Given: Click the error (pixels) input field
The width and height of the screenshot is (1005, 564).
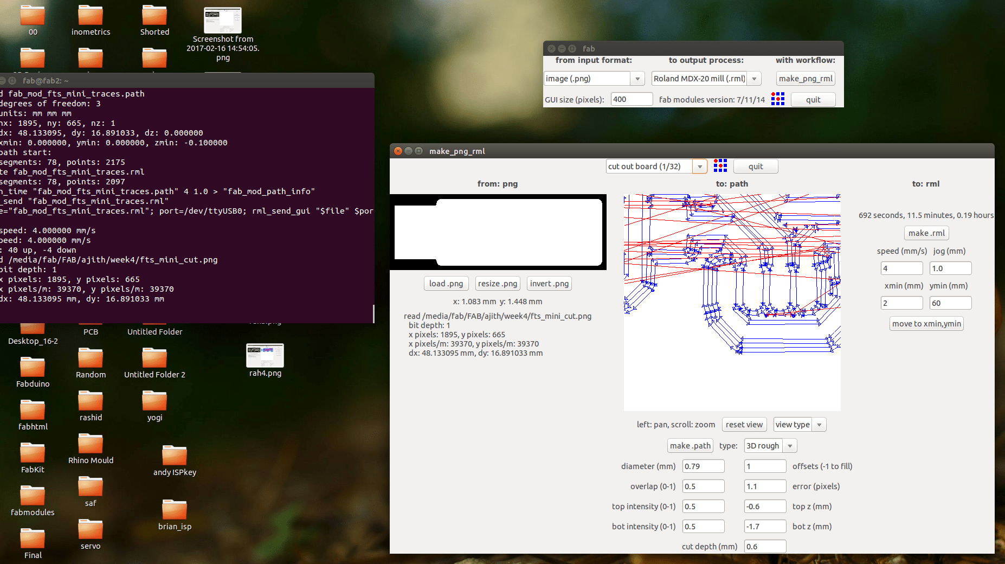Looking at the screenshot, I should 765,486.
